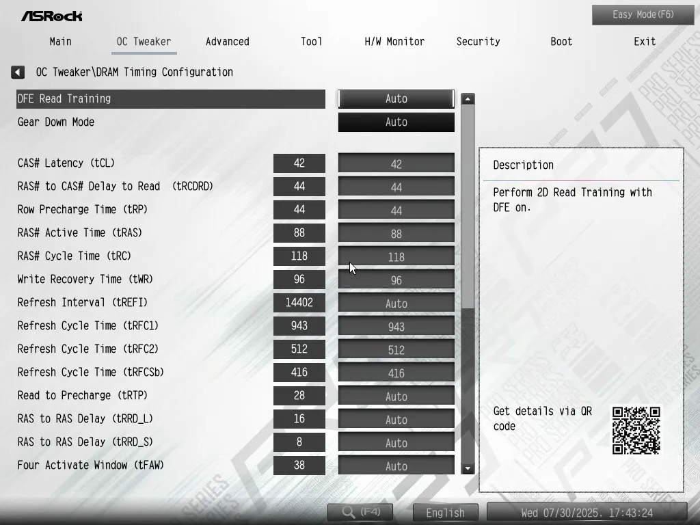
Task: Click the ASRock logo
Action: pos(52,16)
